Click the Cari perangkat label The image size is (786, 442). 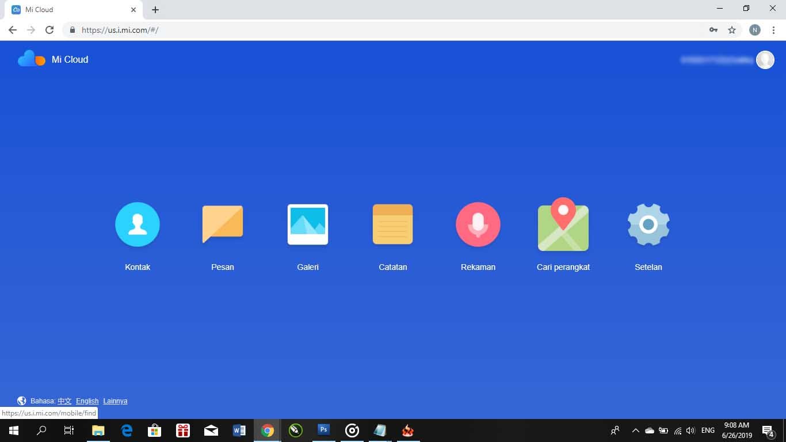click(x=563, y=267)
